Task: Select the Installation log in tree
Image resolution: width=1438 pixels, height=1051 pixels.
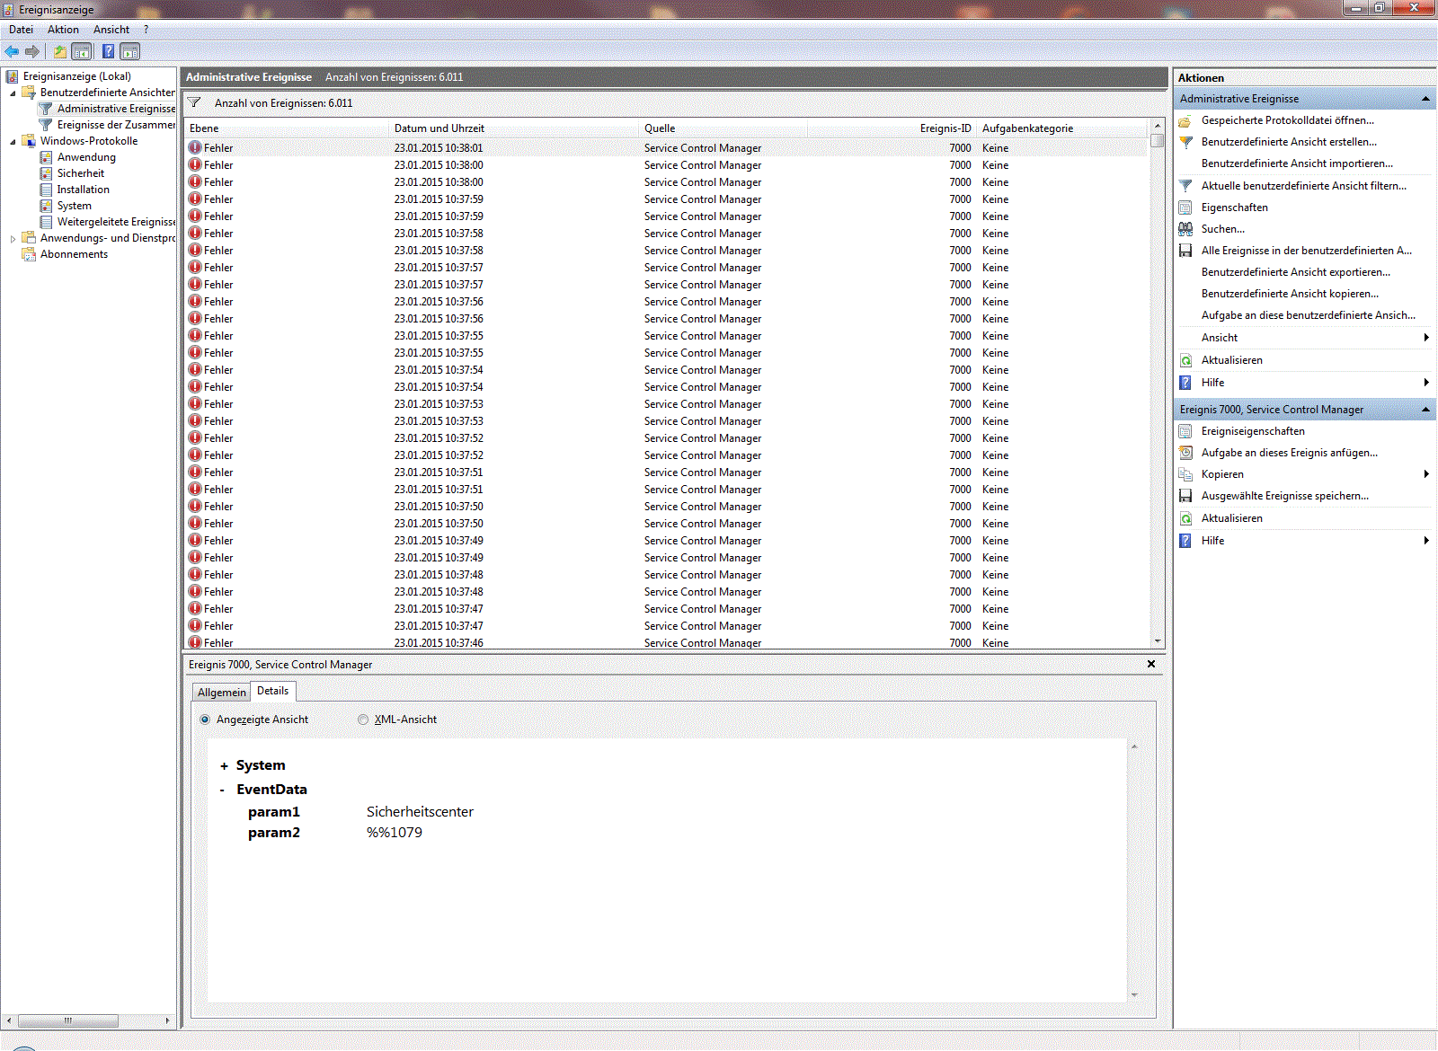Action: [x=83, y=190]
